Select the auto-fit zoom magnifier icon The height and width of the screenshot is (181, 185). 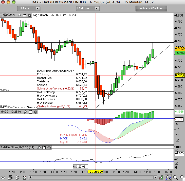pos(168,177)
